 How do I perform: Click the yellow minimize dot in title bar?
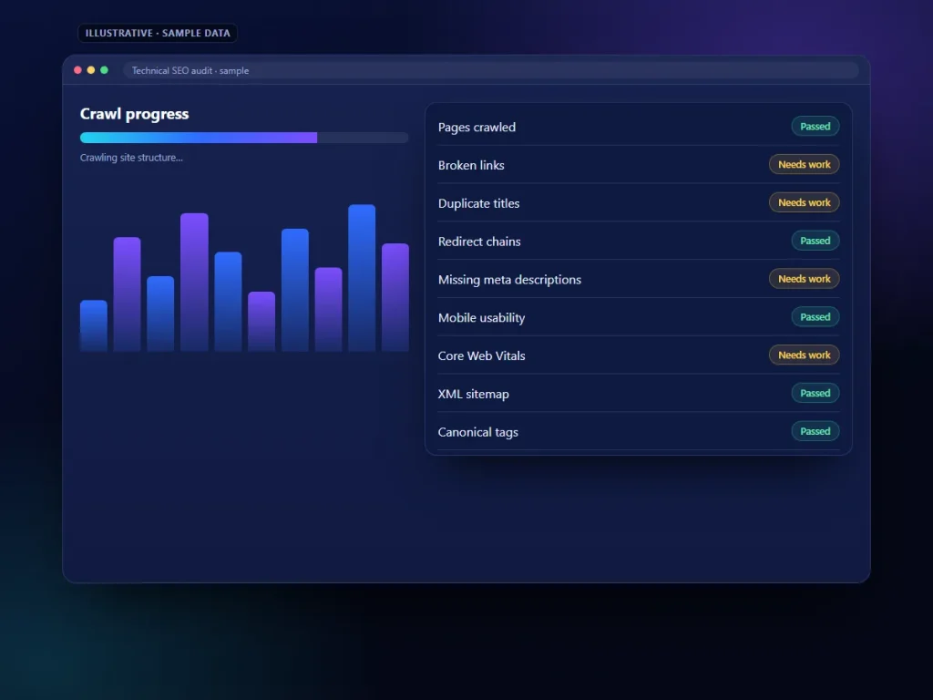pyautogui.click(x=91, y=70)
